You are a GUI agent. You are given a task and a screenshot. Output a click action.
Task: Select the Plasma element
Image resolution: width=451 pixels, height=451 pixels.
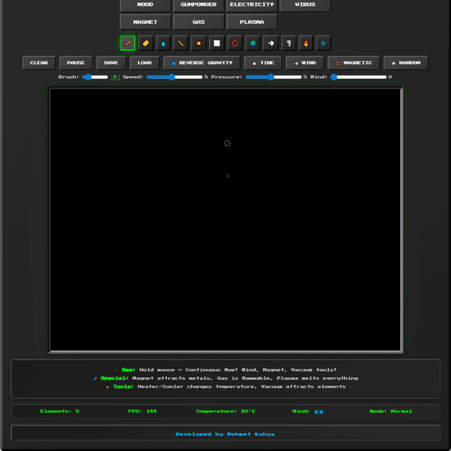tap(252, 22)
